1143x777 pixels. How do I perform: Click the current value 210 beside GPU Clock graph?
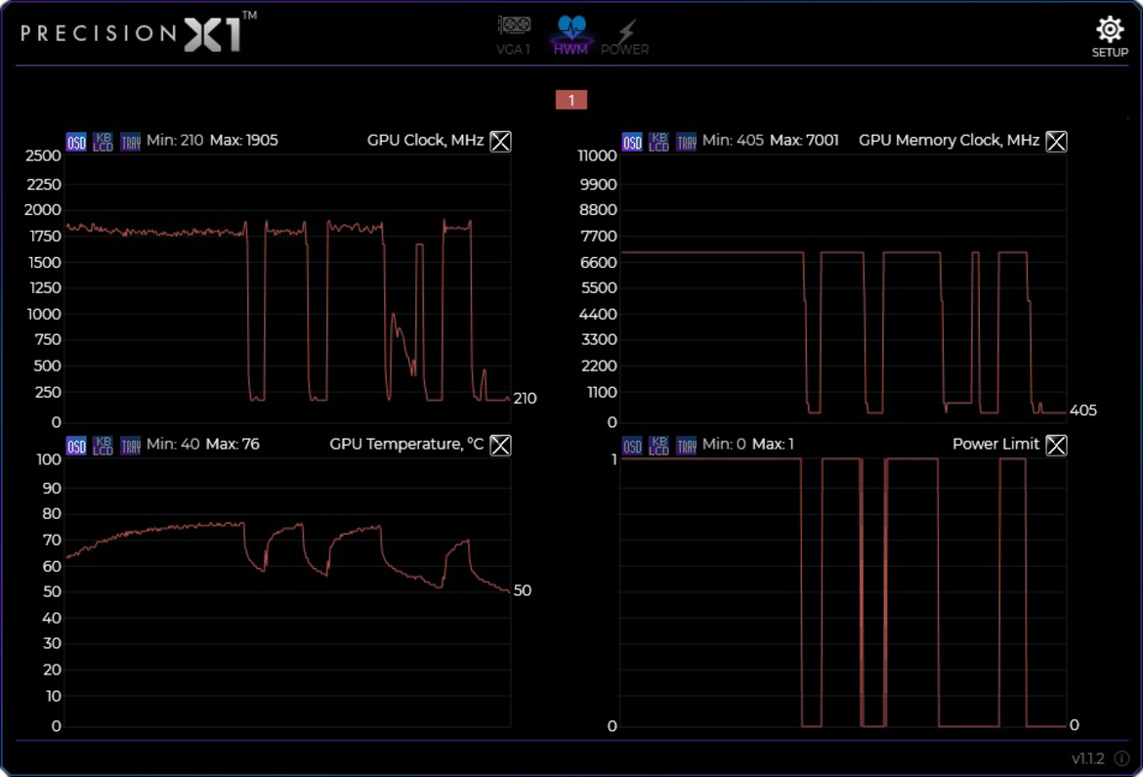point(525,399)
